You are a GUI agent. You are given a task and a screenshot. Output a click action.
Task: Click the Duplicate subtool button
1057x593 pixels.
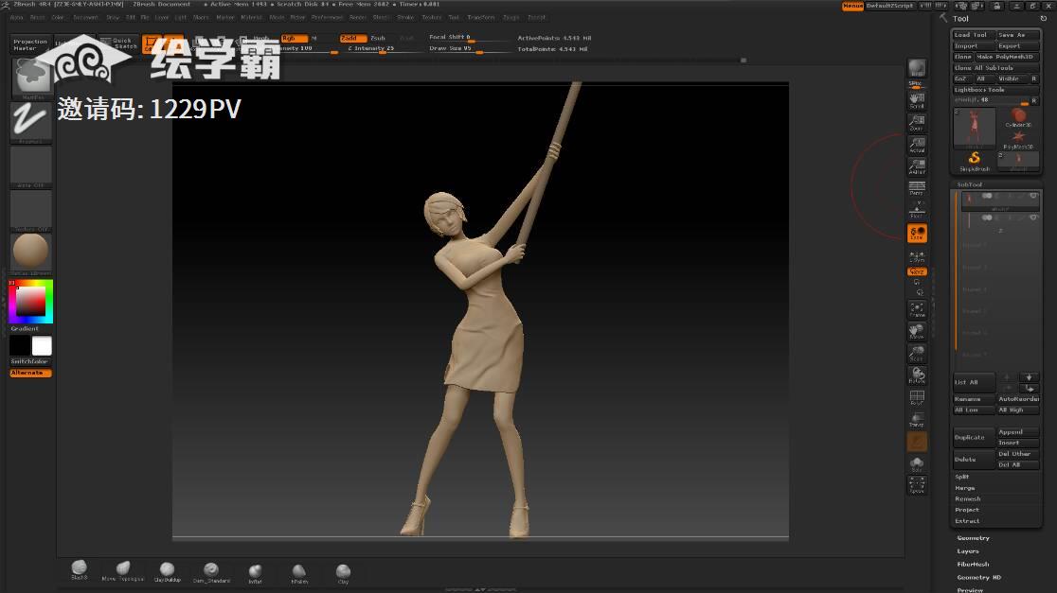970,438
